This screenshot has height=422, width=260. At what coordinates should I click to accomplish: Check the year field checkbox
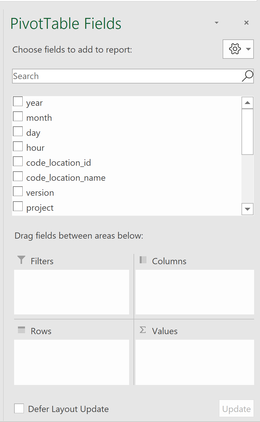(x=18, y=101)
